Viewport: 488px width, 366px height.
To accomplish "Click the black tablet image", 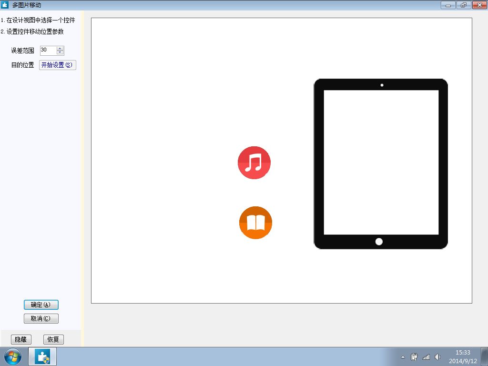I will pos(381,164).
